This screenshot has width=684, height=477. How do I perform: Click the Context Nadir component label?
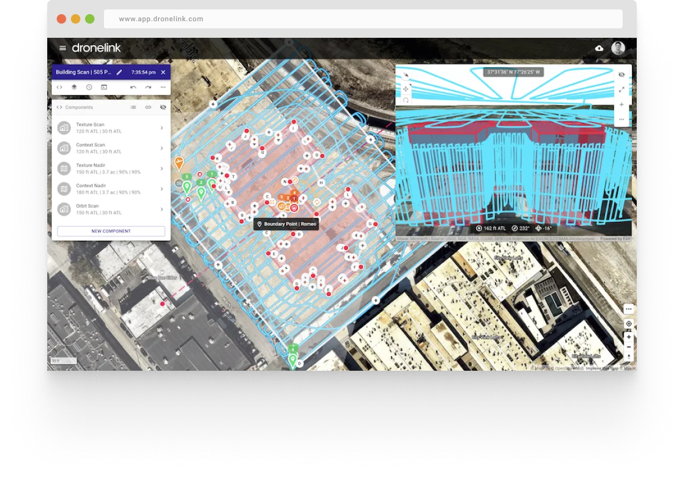(91, 186)
